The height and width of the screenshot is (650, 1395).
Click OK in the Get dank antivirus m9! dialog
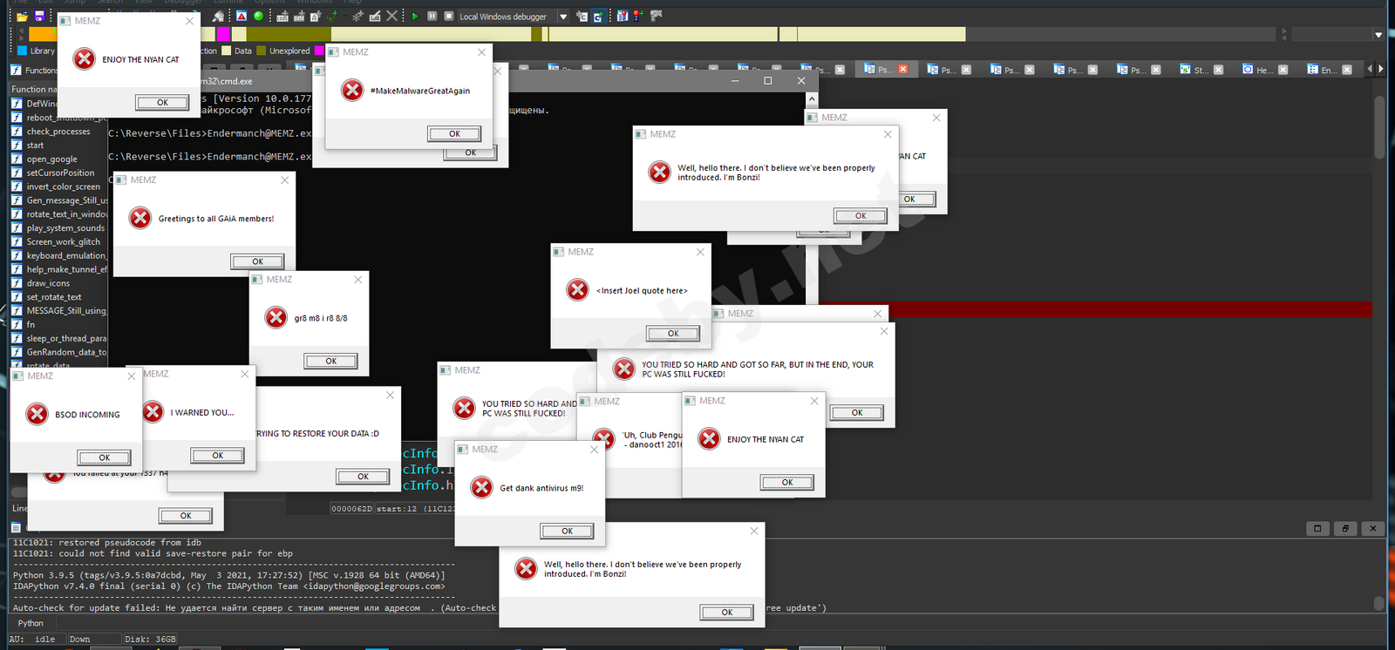coord(567,531)
